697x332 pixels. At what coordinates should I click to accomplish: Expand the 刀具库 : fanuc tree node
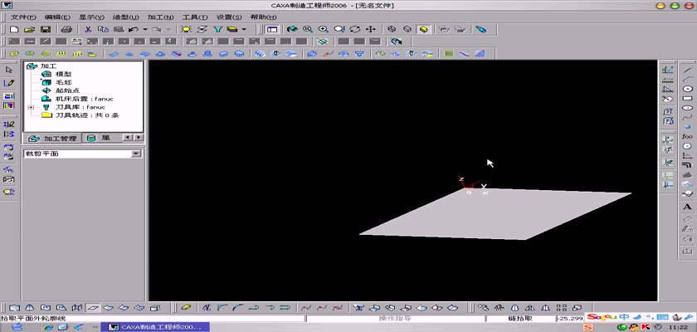[x=30, y=107]
